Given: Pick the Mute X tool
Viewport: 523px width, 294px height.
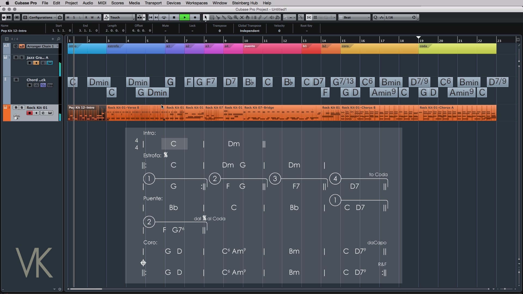Looking at the screenshot, I should pos(242,17).
